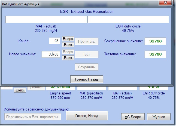
Task: Open the Журнал log
Action: 159,117
